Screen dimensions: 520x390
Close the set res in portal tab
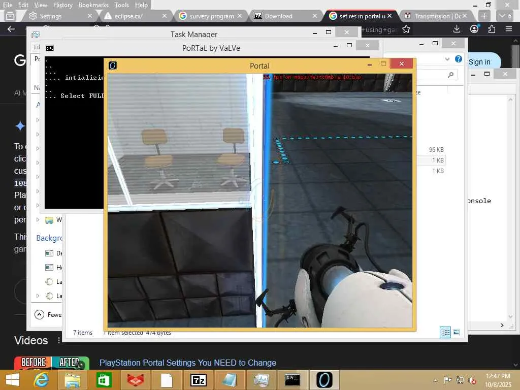tap(389, 16)
